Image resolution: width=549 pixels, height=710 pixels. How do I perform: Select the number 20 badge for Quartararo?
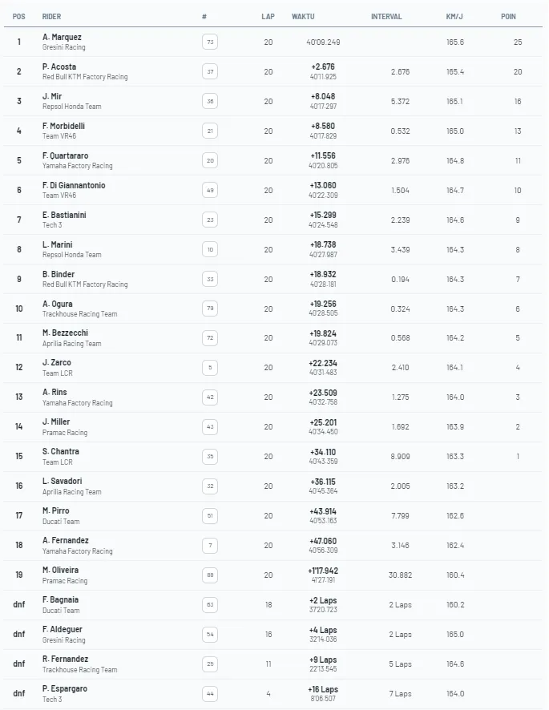tap(211, 160)
